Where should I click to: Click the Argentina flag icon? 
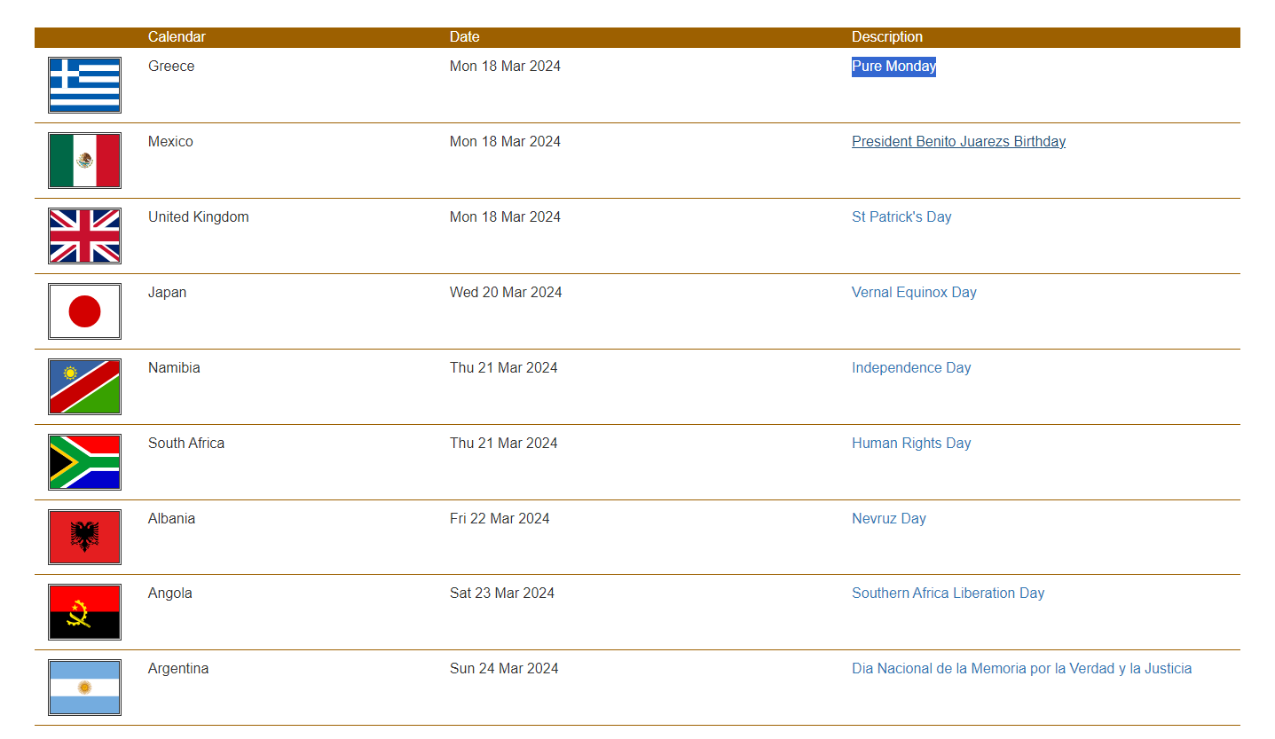click(84, 688)
